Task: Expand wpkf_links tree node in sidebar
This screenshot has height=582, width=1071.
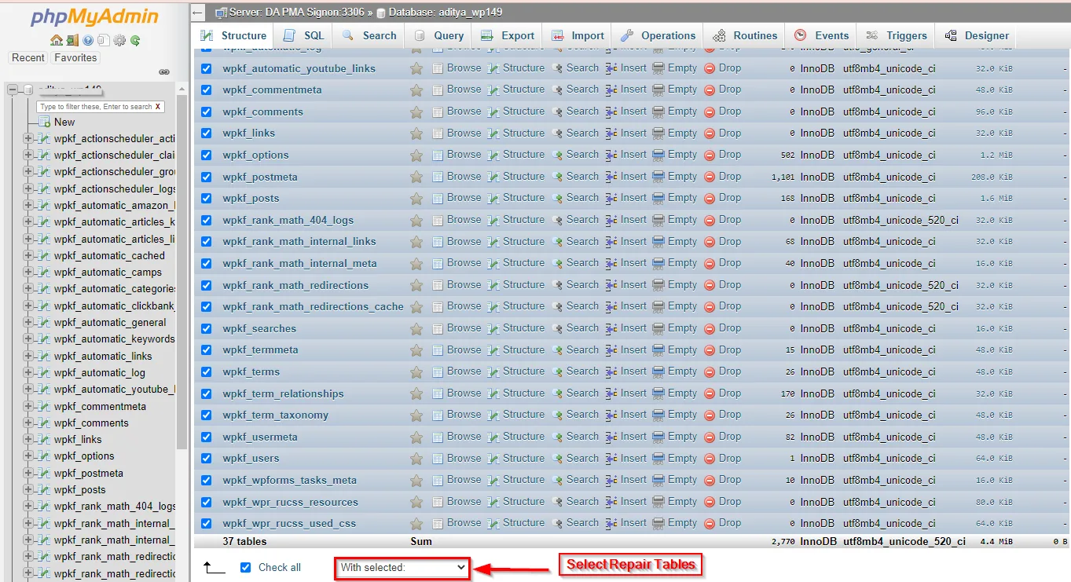Action: point(28,439)
